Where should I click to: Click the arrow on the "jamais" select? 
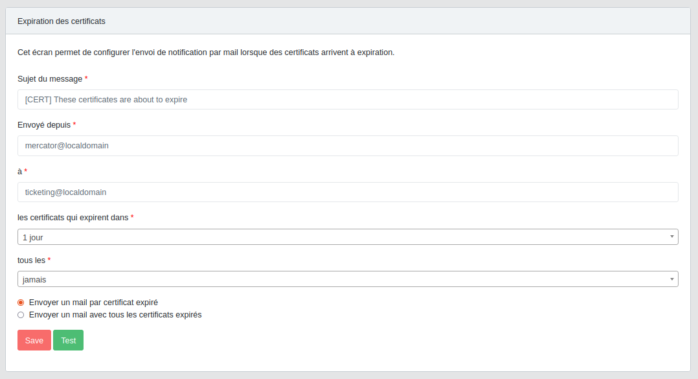671,279
